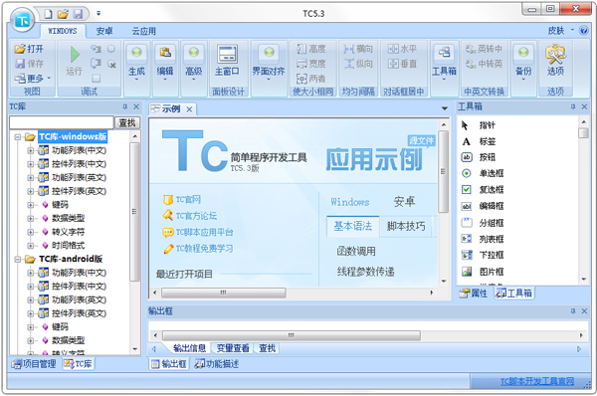Click 英转中 conversion button
The height and width of the screenshot is (396, 597).
point(484,49)
